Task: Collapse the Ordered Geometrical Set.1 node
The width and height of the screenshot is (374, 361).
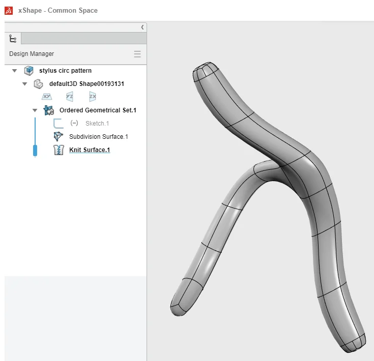Action: [x=35, y=110]
